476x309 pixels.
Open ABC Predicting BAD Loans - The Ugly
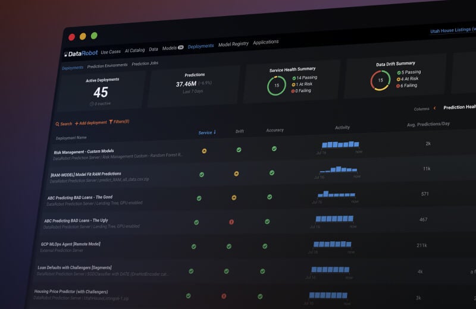click(76, 220)
